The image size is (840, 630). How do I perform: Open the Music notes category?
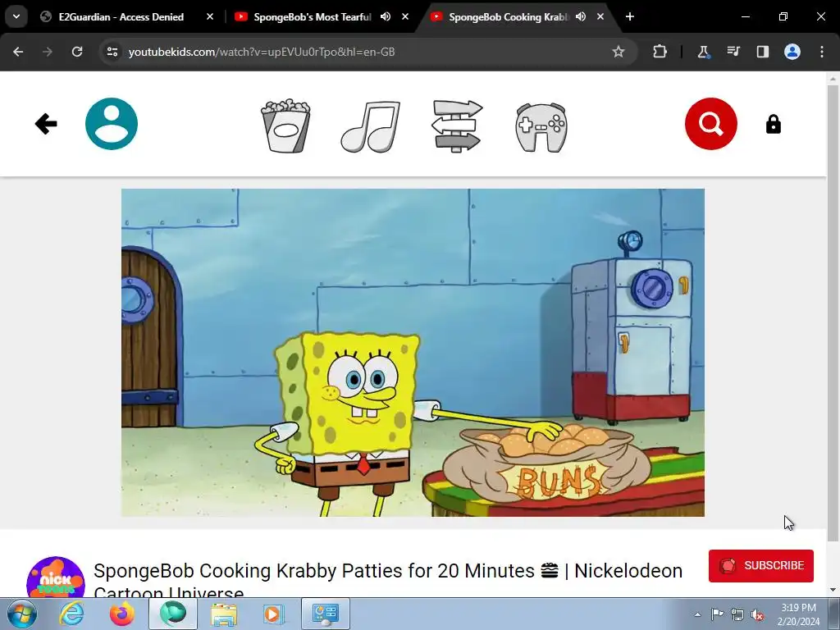[371, 126]
